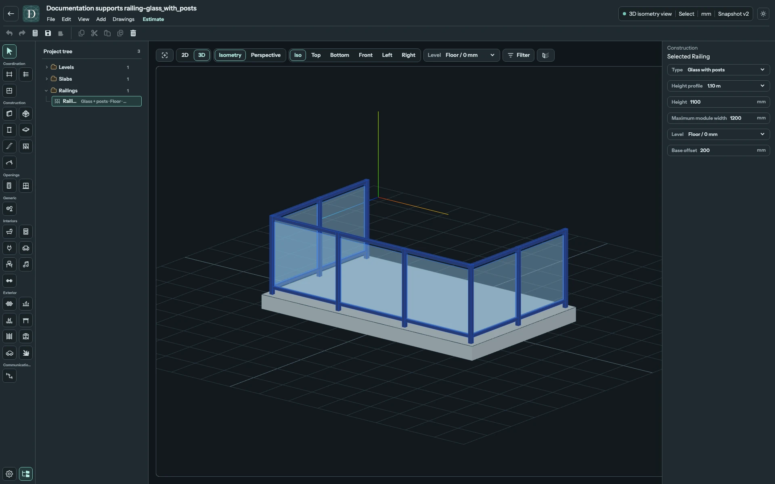Select Isometry projection
This screenshot has height=484, width=775.
coord(230,55)
